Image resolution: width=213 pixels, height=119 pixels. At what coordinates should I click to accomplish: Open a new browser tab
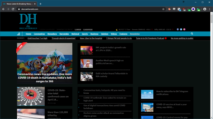tap(40, 4)
